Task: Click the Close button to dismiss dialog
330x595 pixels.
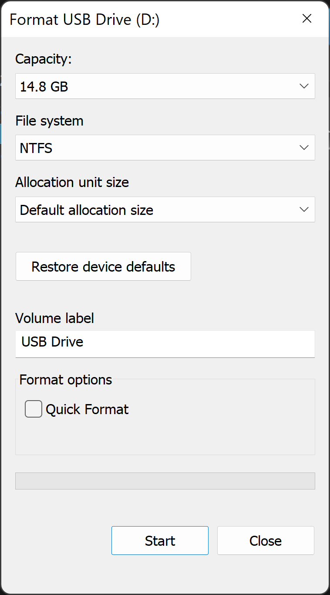Action: 265,540
